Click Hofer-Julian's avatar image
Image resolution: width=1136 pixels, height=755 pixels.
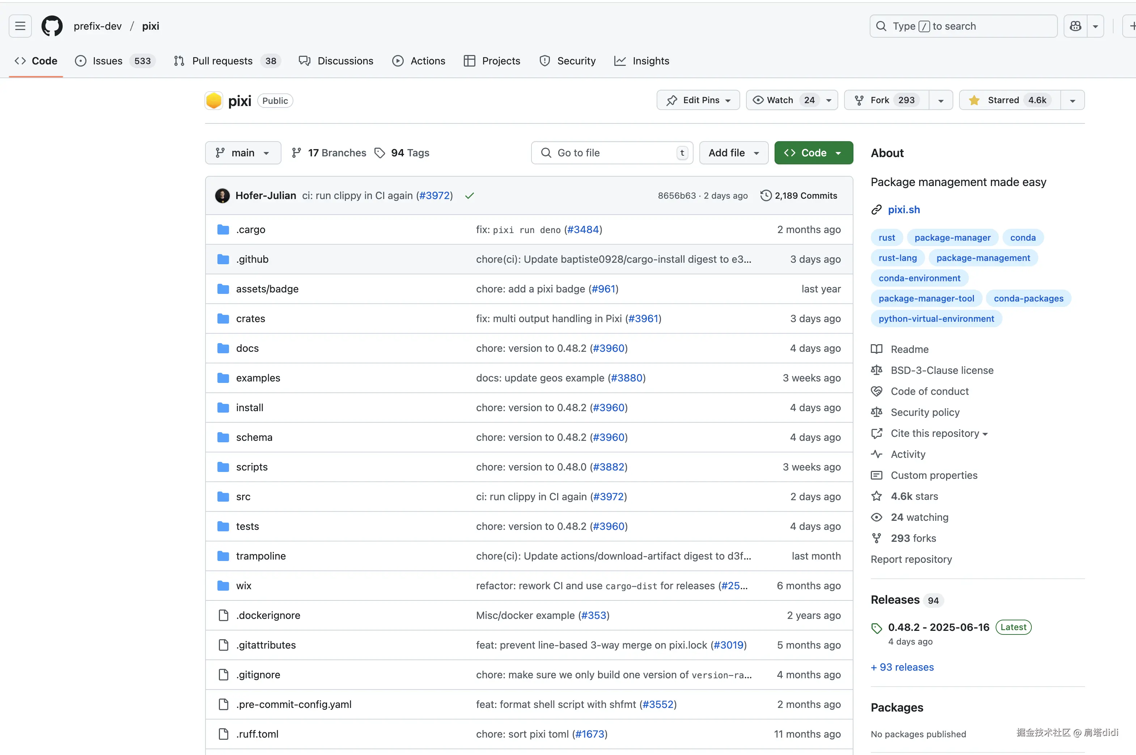click(222, 195)
